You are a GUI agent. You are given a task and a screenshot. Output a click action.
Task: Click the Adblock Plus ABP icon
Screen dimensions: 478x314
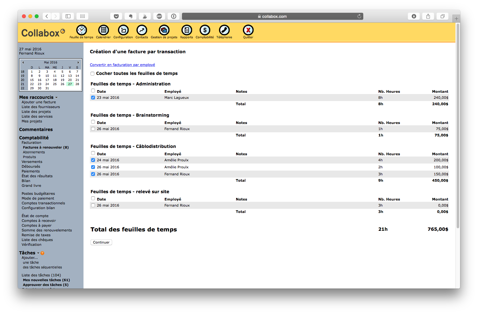click(x=159, y=16)
